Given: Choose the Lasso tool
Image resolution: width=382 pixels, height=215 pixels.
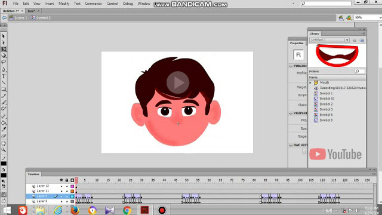Looking at the screenshot, I should 4,62.
